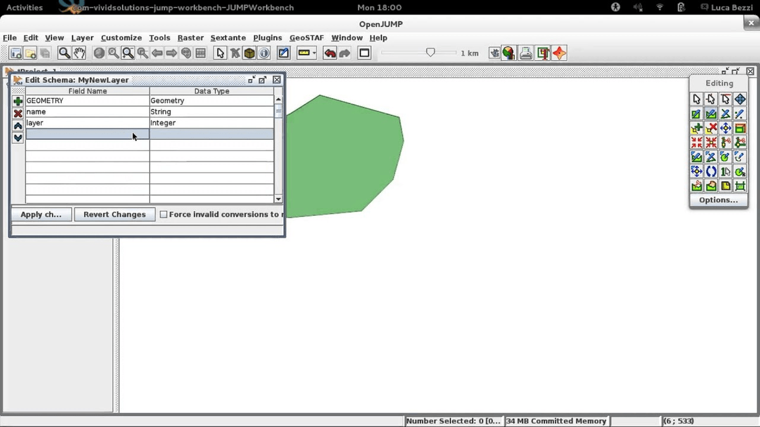Select Draw Point tool in Editing toolbox
The image size is (760, 427).
pyautogui.click(x=740, y=114)
